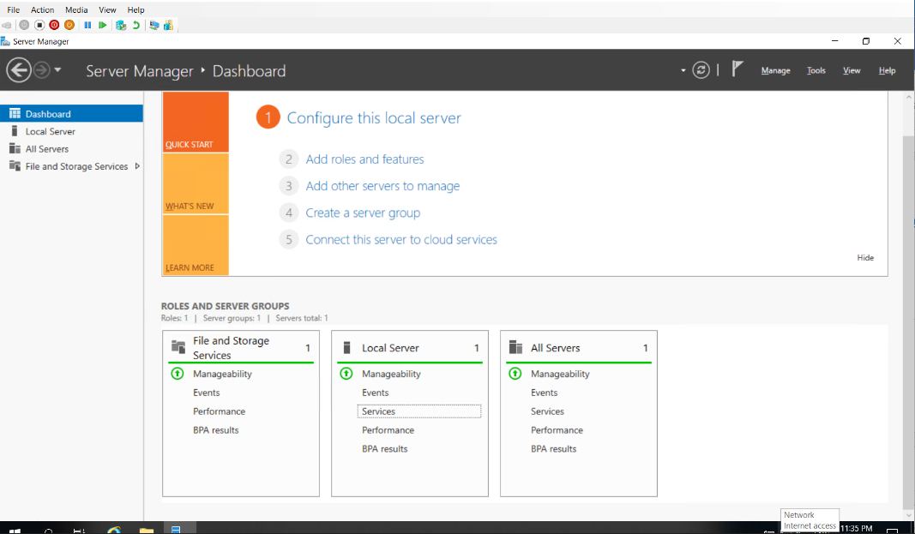Screen dimensions: 915x534
Task: Click Performance in the All Servers tile
Action: tap(557, 430)
